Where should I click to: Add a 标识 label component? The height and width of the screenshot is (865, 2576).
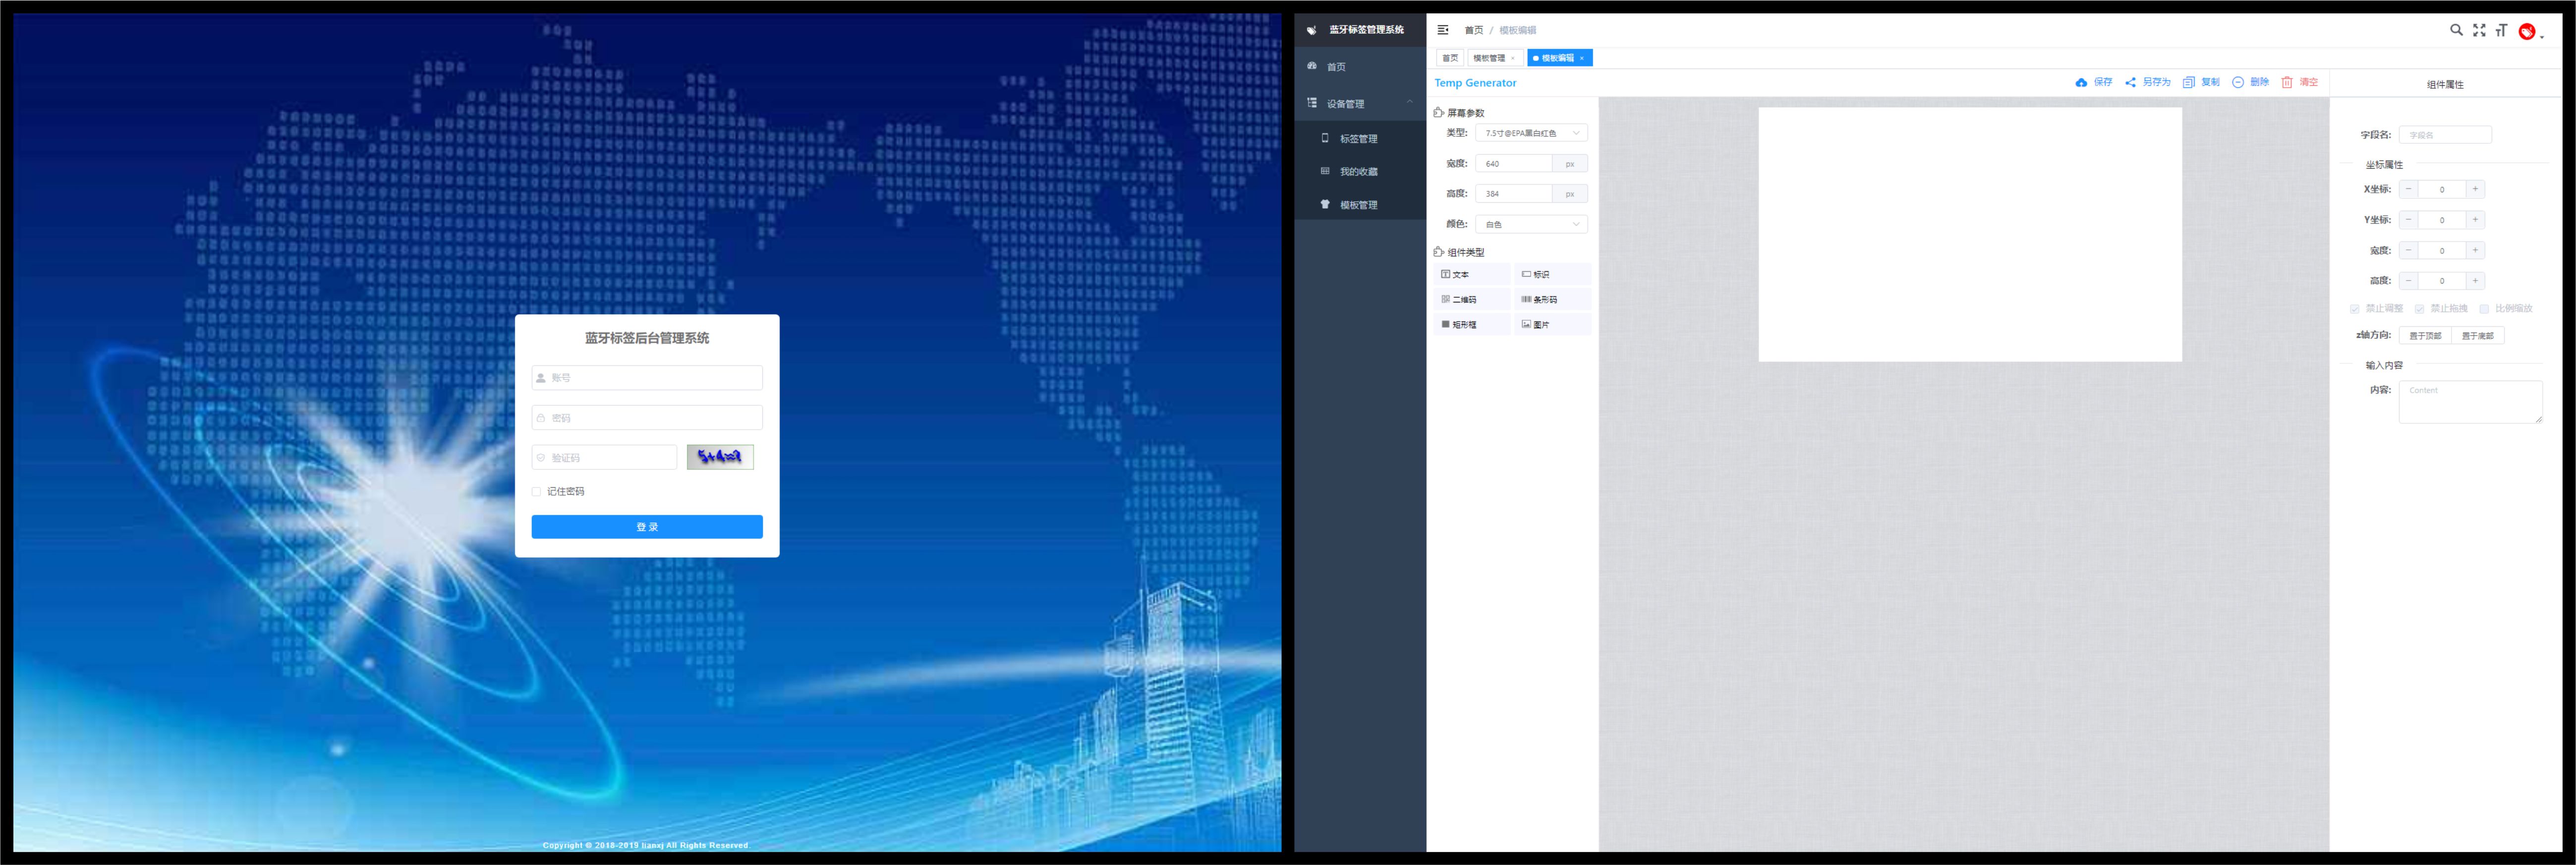pos(1552,274)
